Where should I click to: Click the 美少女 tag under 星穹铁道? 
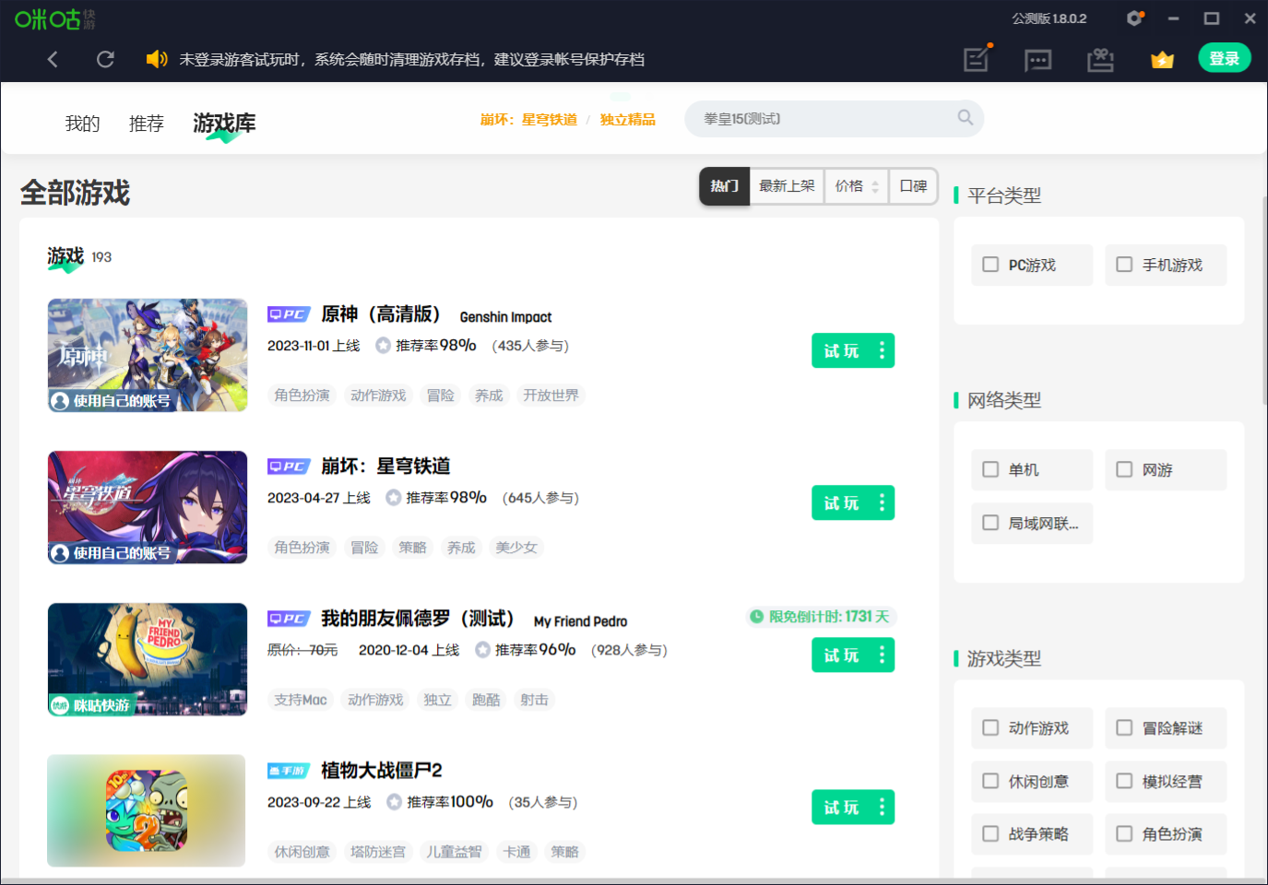pos(516,548)
